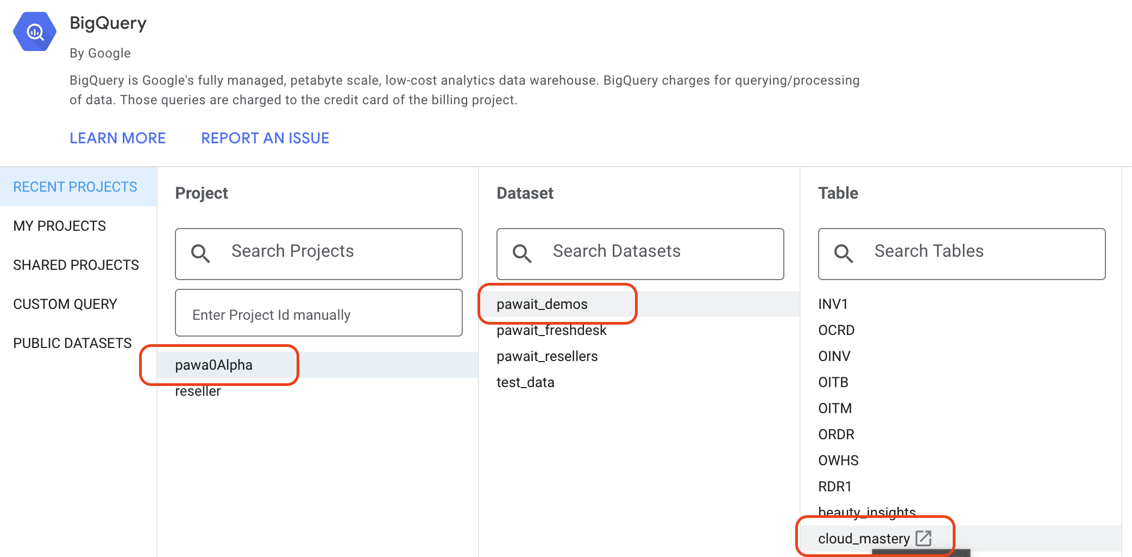Select the reseller project
This screenshot has height=557, width=1132.
point(197,391)
